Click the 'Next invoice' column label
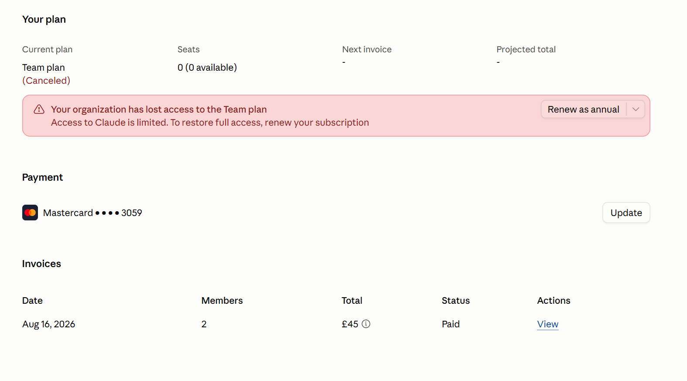This screenshot has height=381, width=687. tap(367, 49)
